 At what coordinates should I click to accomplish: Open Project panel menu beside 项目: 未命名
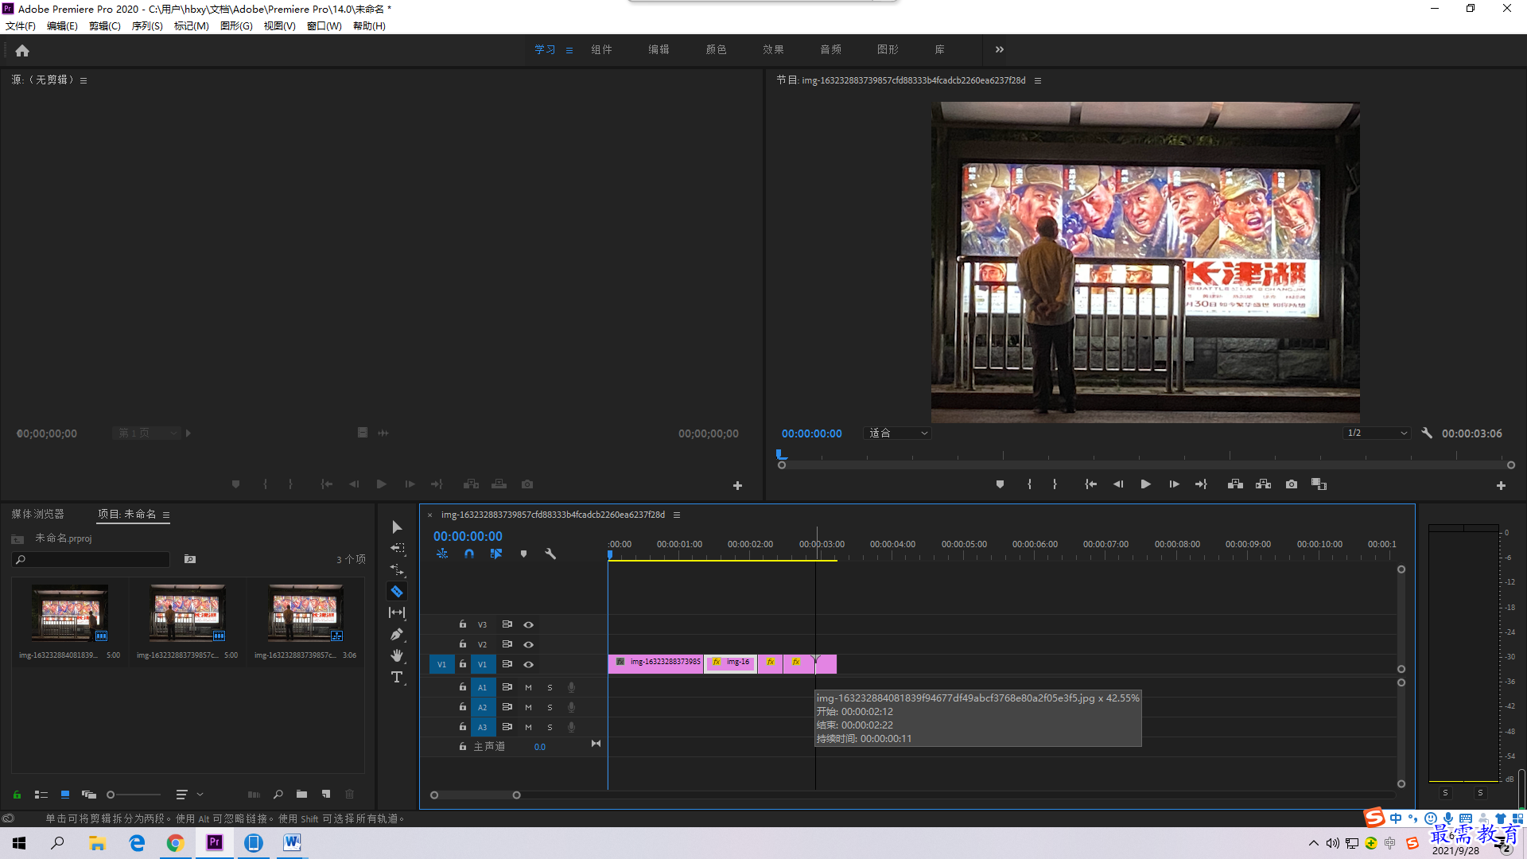tap(166, 515)
